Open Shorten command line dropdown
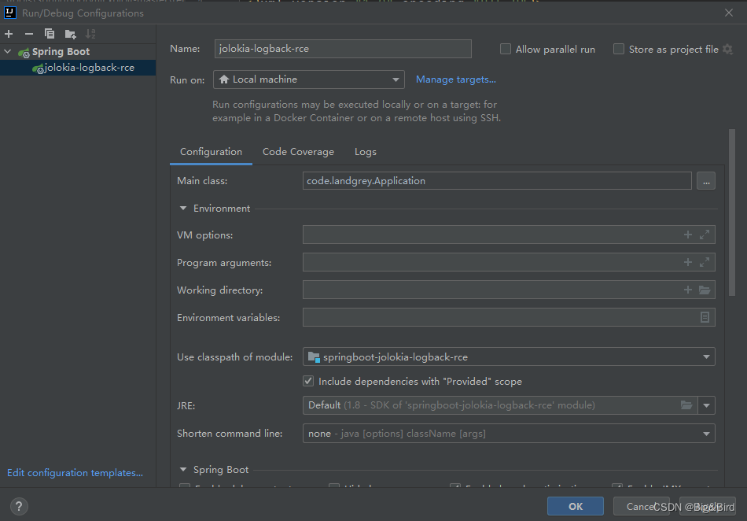 point(509,434)
